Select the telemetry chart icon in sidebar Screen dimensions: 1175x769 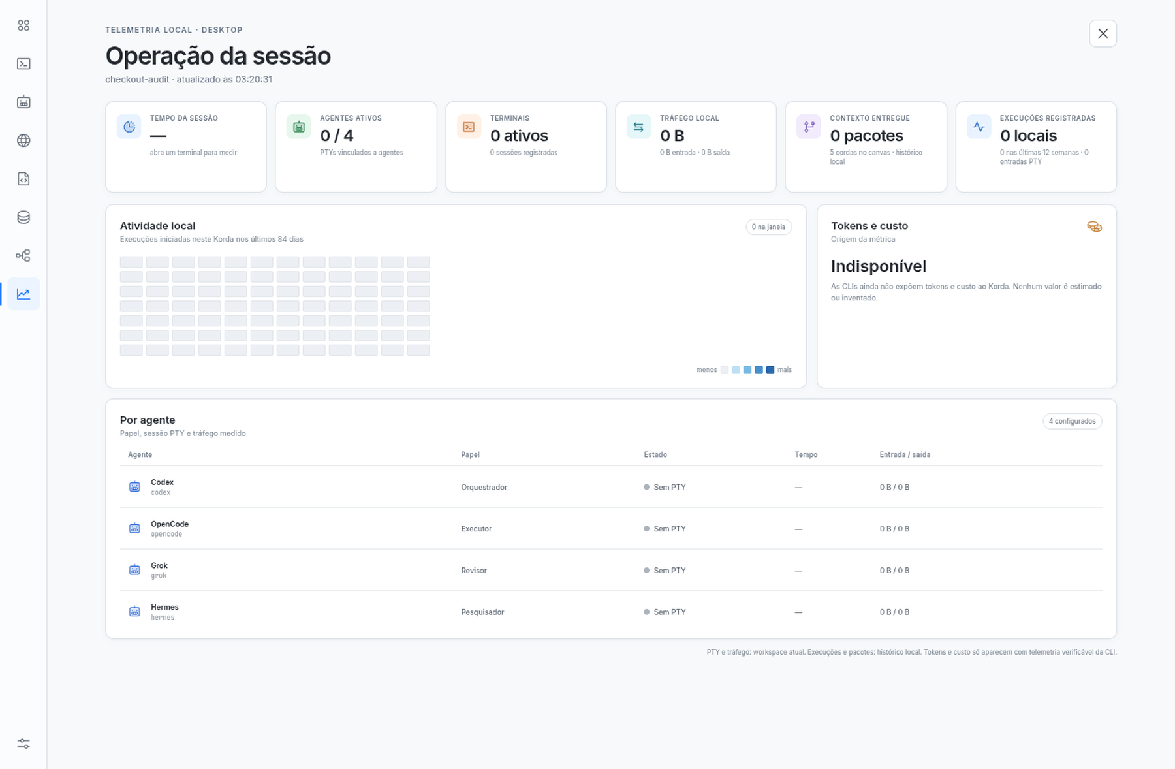click(x=23, y=294)
